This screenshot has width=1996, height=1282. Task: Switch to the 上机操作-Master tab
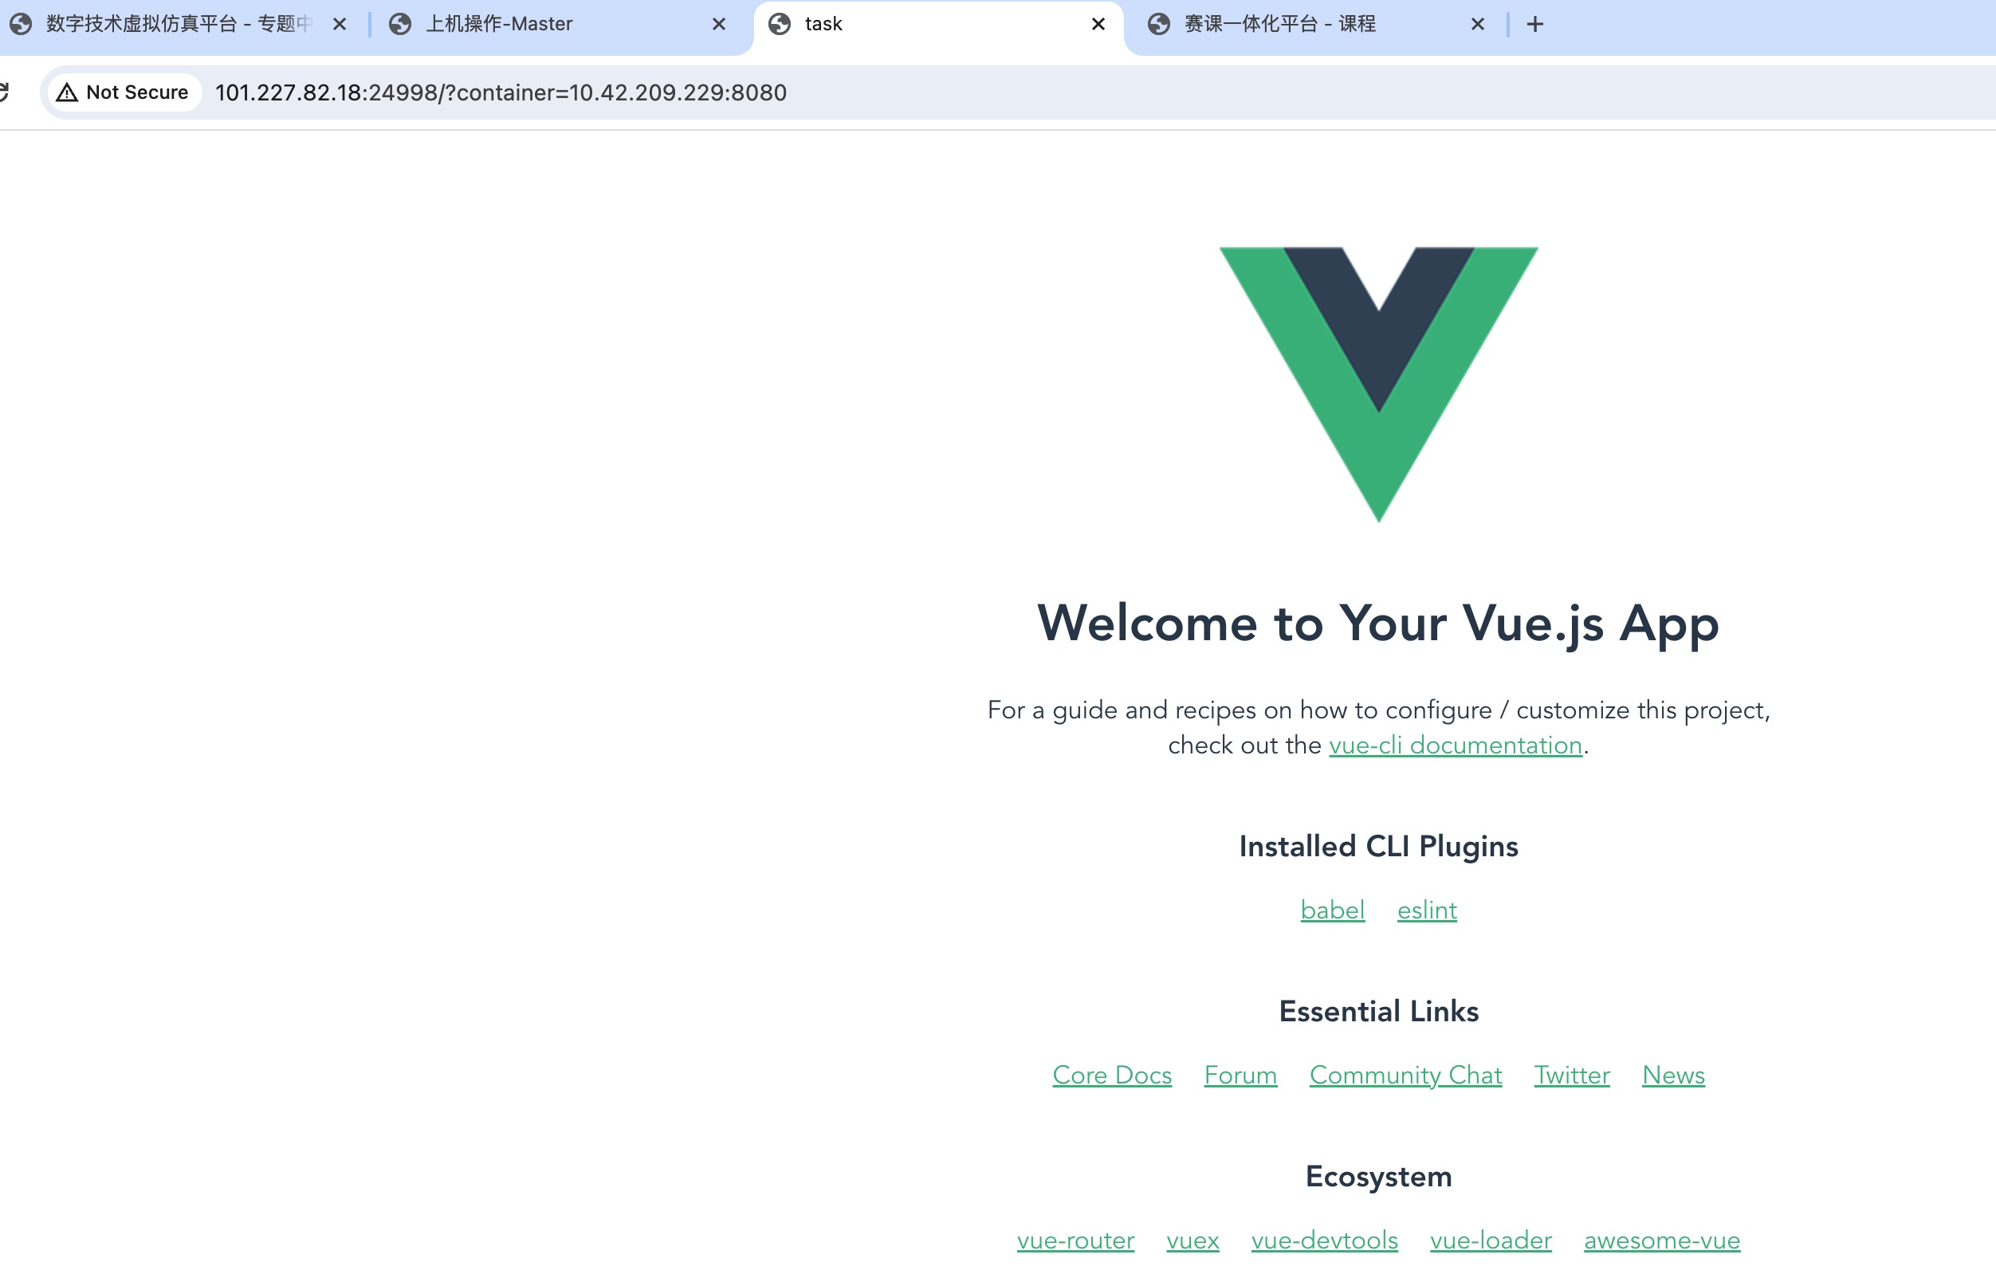click(549, 24)
